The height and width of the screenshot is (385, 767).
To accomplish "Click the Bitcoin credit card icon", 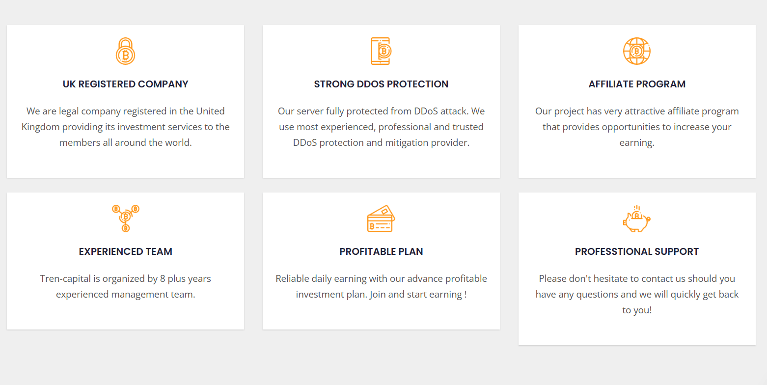I will [381, 218].
